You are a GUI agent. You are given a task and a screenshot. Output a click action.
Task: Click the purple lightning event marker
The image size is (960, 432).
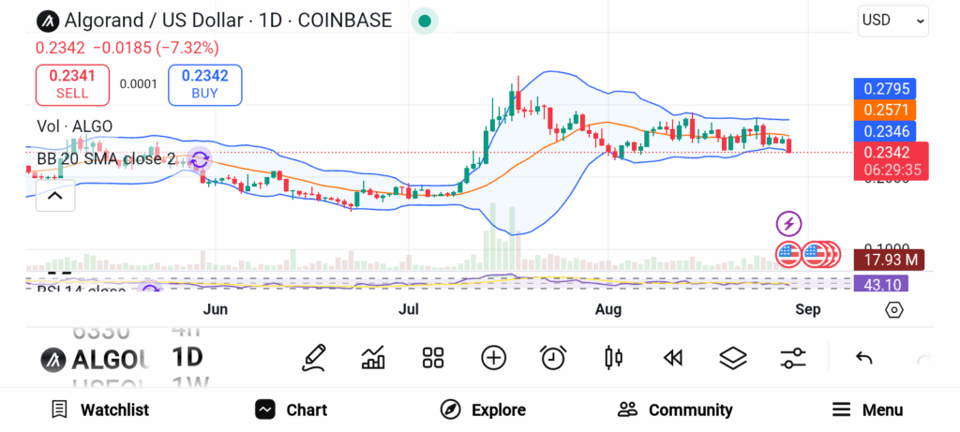tap(789, 224)
